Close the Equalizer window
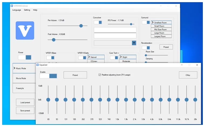Viewport: 205px width, 127px height. tap(197, 65)
